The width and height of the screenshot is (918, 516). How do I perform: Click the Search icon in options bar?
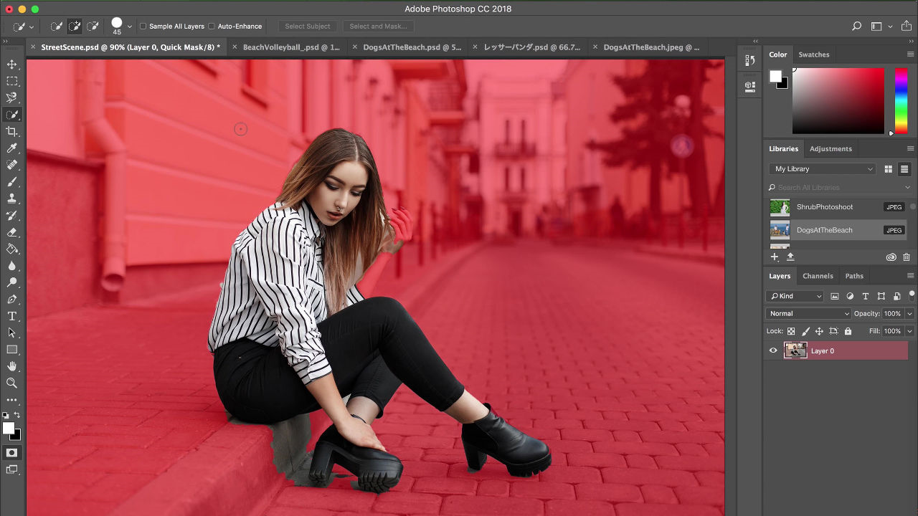(x=856, y=27)
